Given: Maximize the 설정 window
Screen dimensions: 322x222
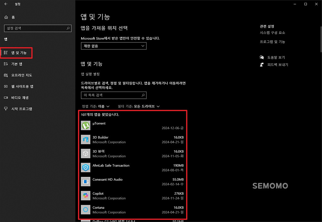Looking at the screenshot, I should tap(306, 4).
